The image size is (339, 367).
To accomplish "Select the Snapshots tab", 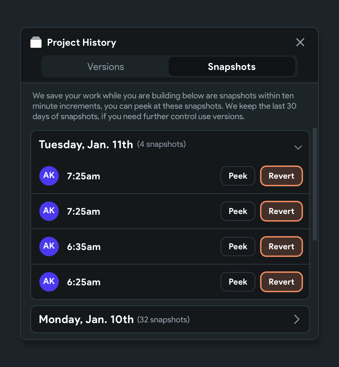I will (232, 67).
